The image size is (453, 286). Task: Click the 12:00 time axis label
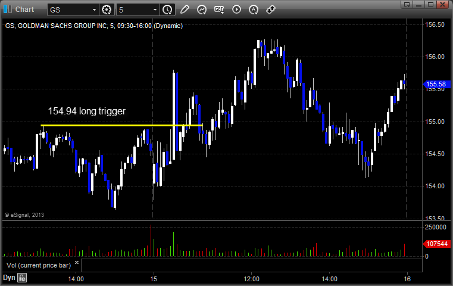tap(251, 279)
